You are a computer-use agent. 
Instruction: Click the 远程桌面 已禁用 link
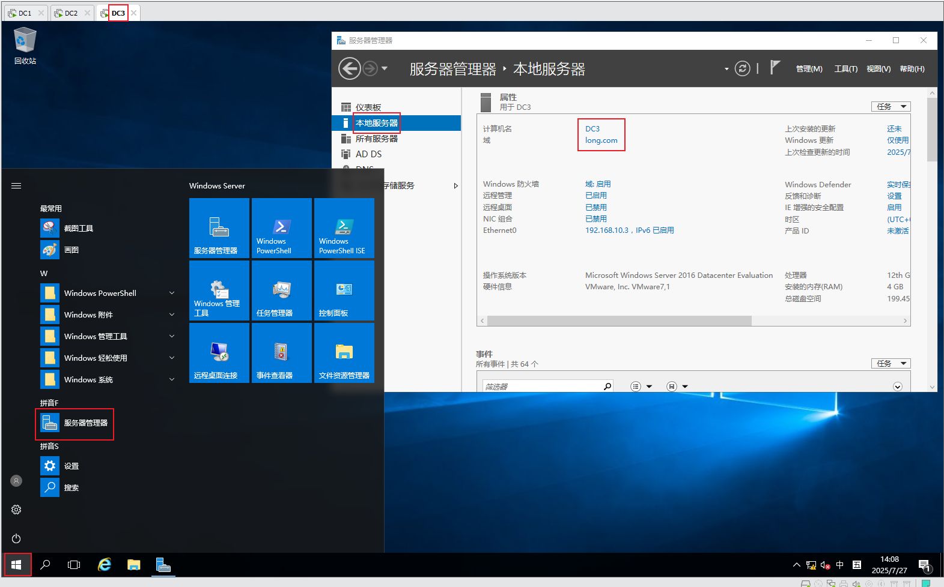click(x=595, y=207)
